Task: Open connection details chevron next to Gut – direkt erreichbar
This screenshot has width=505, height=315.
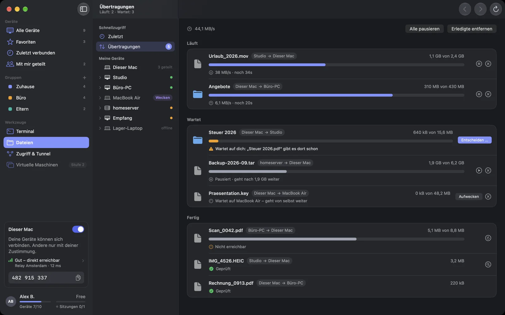Action: click(83, 261)
